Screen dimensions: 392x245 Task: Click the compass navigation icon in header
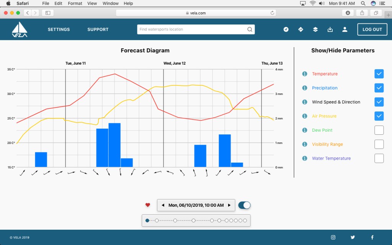tap(286, 29)
